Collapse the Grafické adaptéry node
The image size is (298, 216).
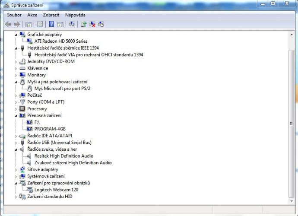click(16, 35)
